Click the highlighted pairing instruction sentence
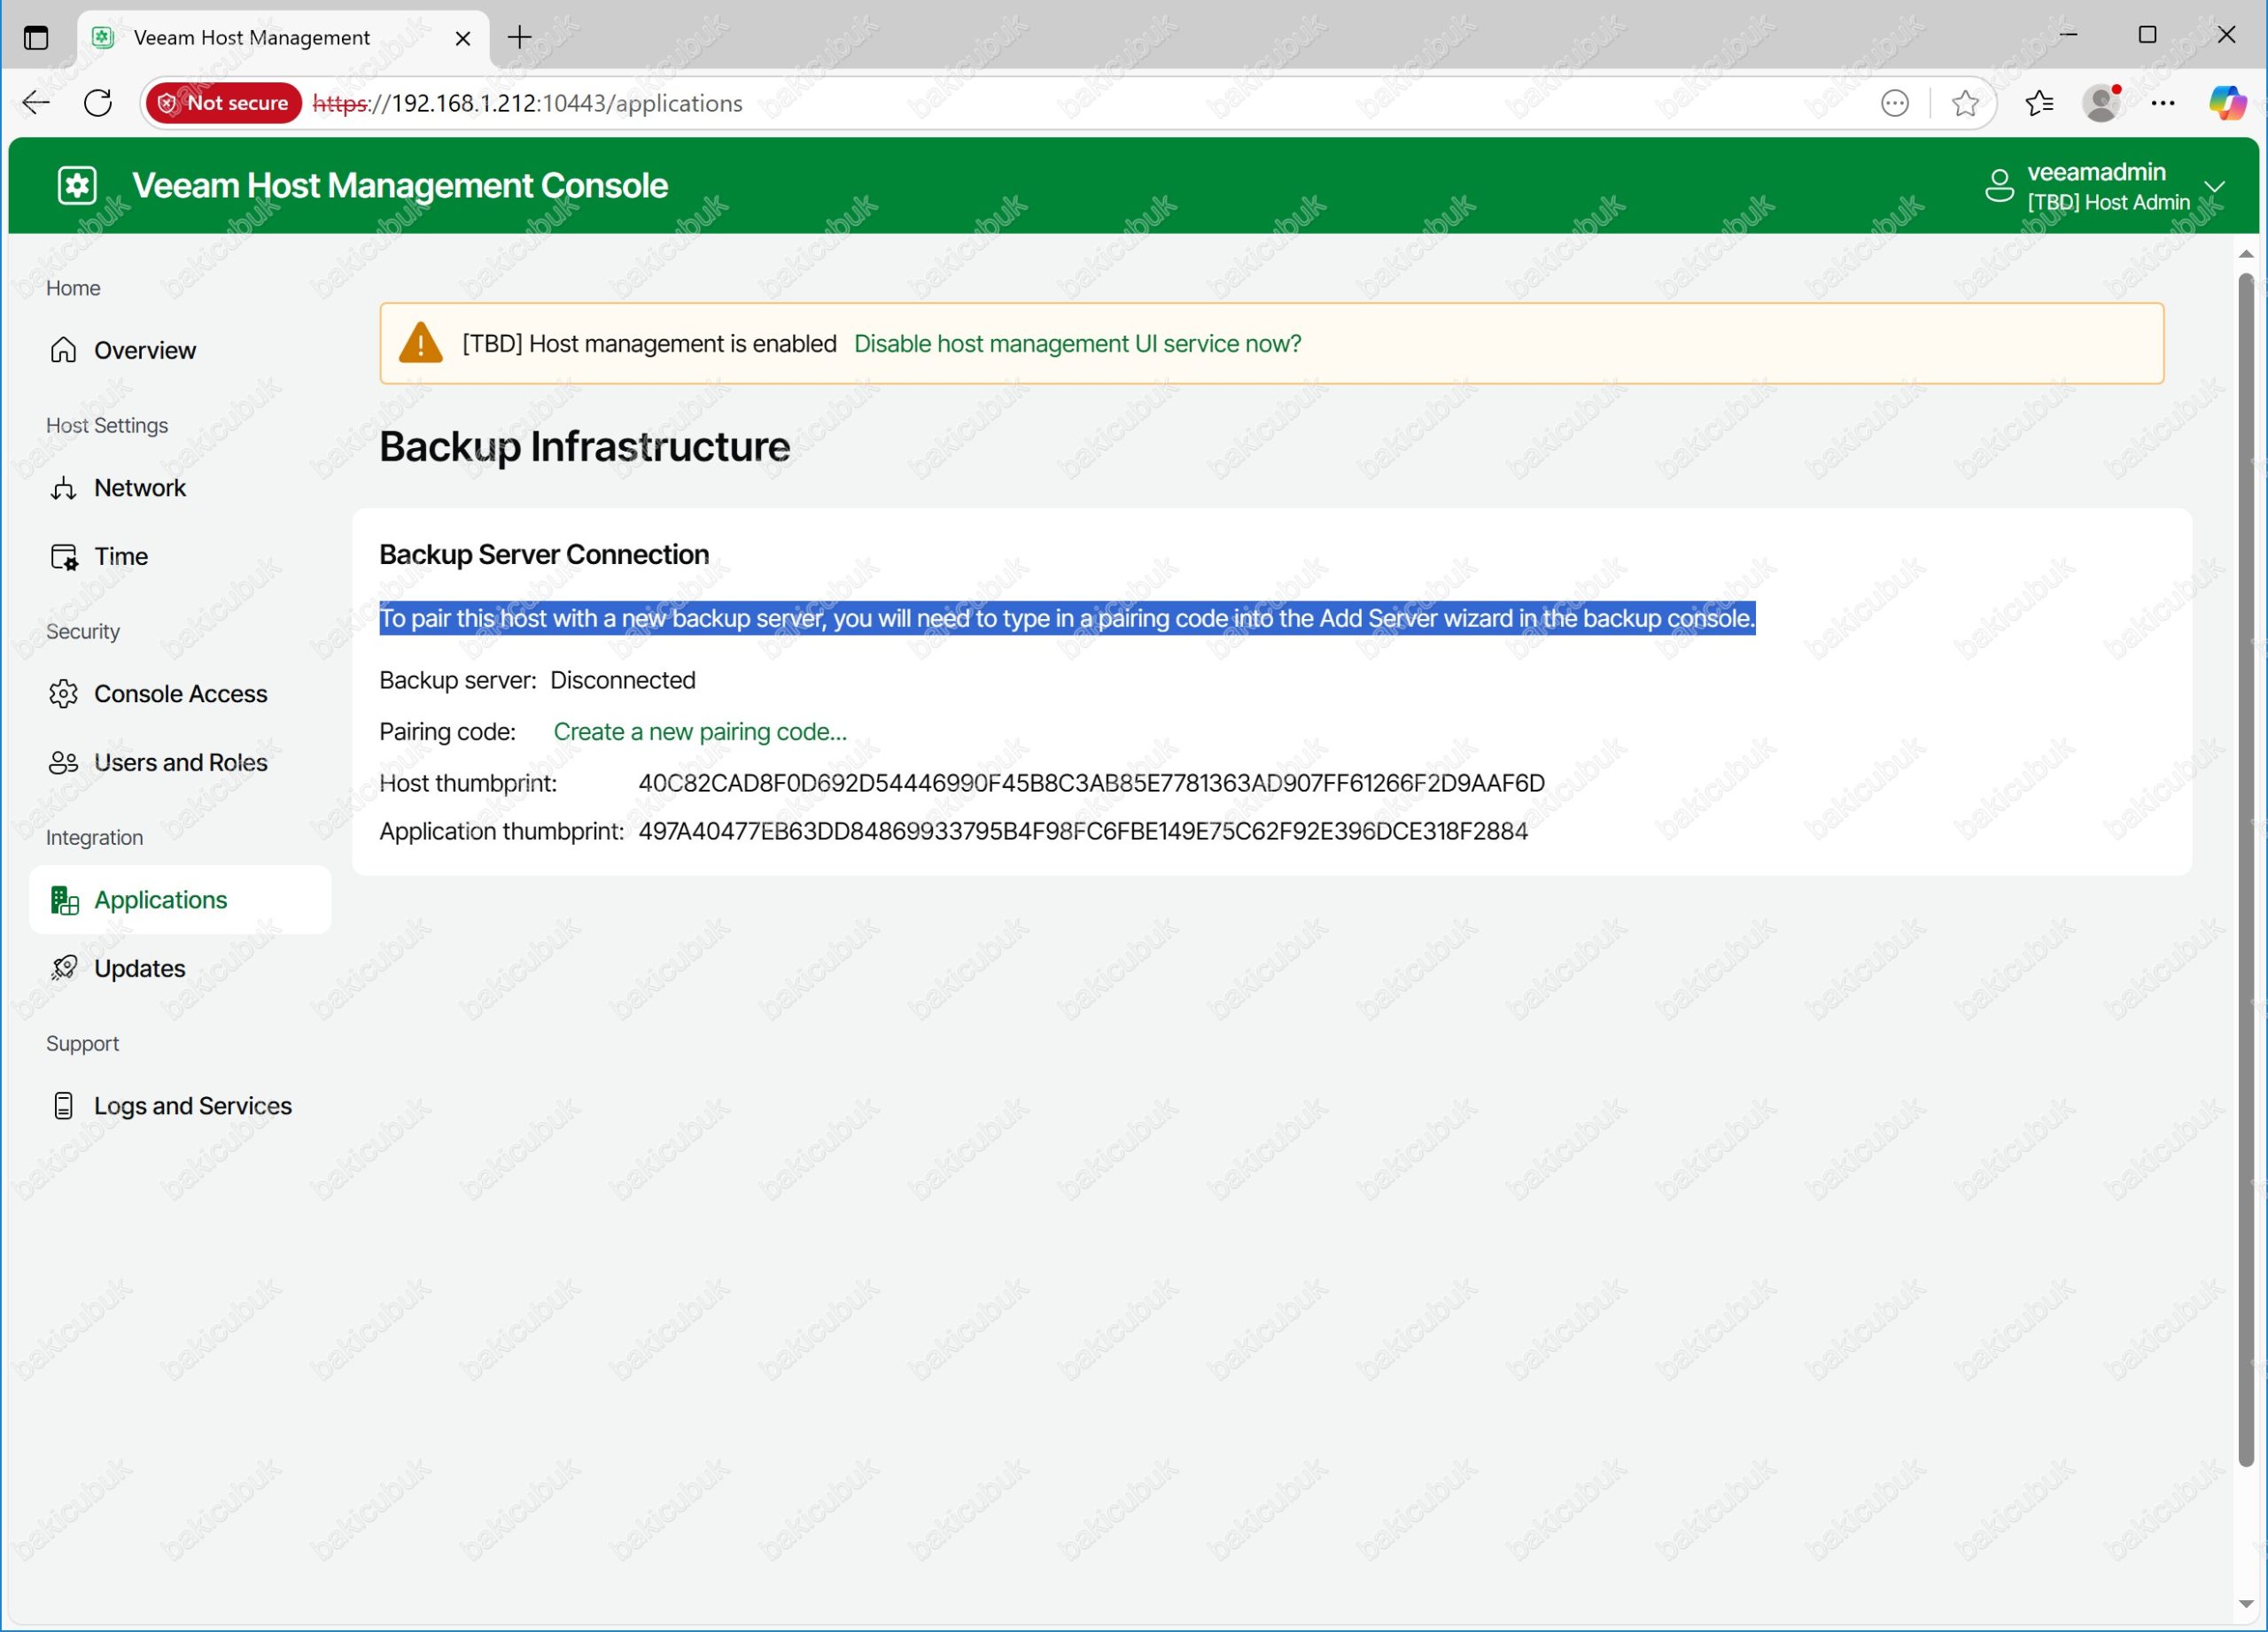 1067,619
